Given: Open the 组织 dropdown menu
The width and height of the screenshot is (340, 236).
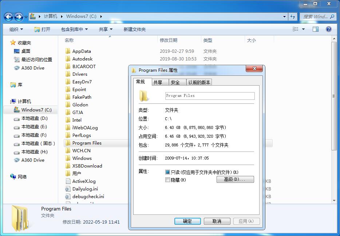Looking at the screenshot, I should [x=16, y=29].
